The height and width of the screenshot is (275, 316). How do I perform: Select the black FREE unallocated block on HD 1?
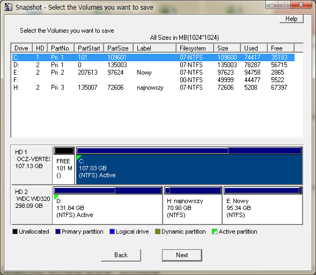tap(64, 151)
